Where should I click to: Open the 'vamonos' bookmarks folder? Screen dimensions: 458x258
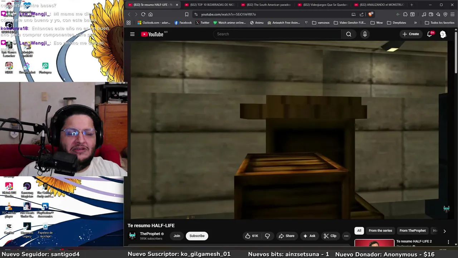click(321, 23)
